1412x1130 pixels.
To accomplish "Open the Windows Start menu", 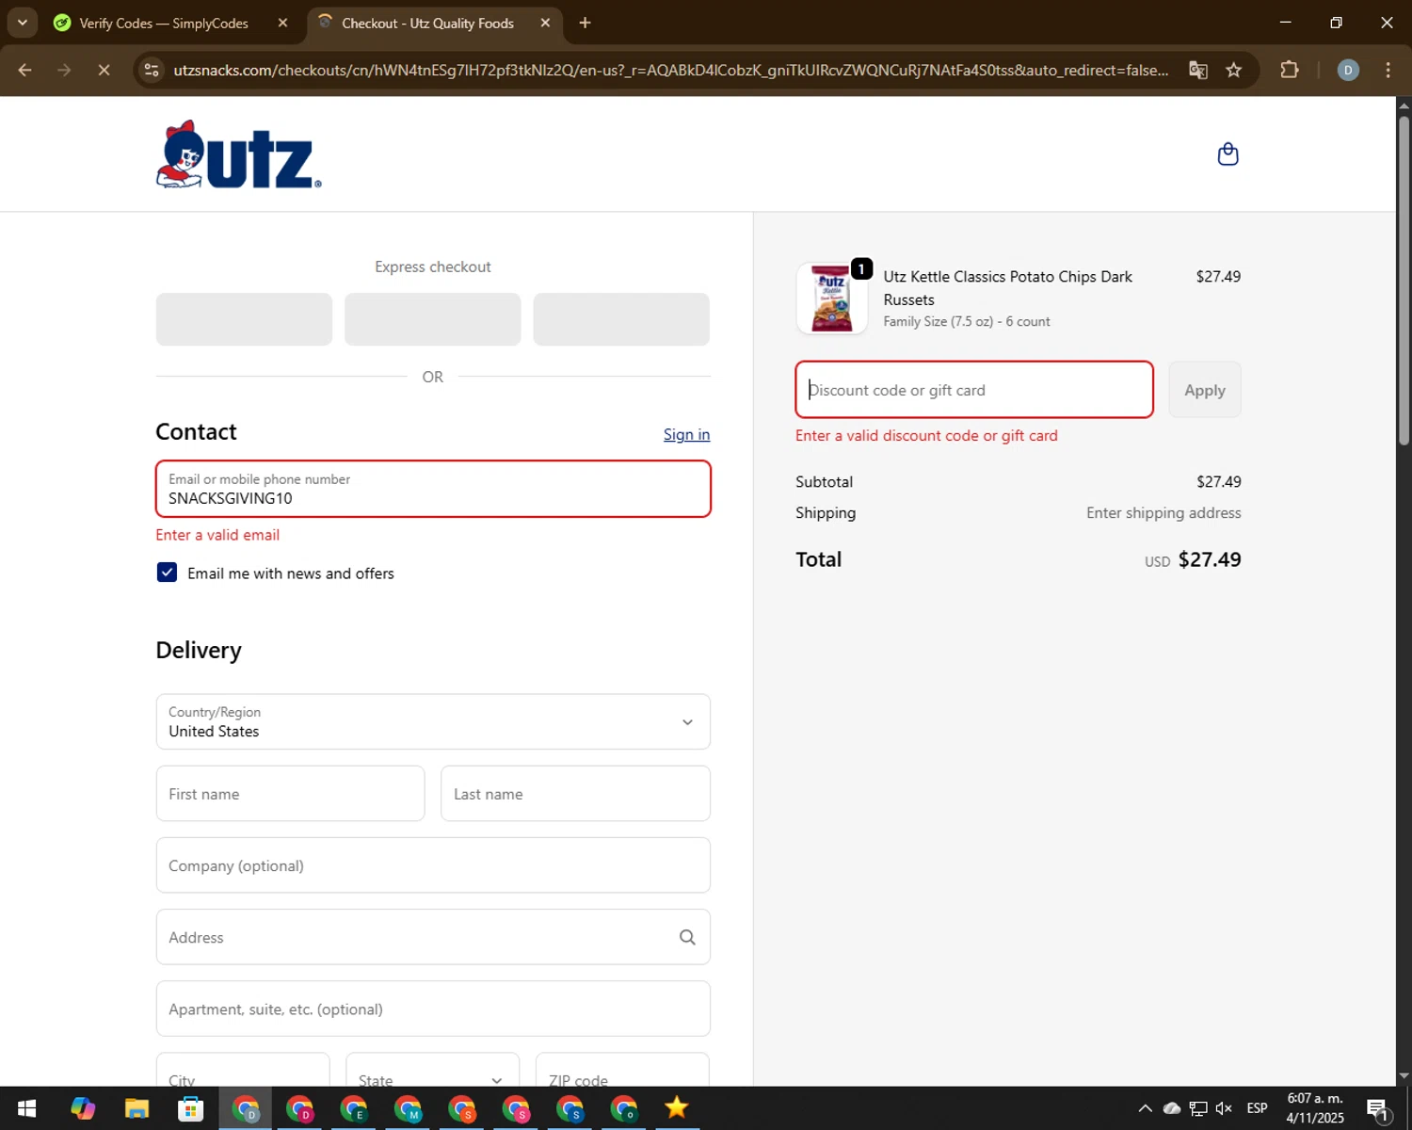I will [x=26, y=1108].
